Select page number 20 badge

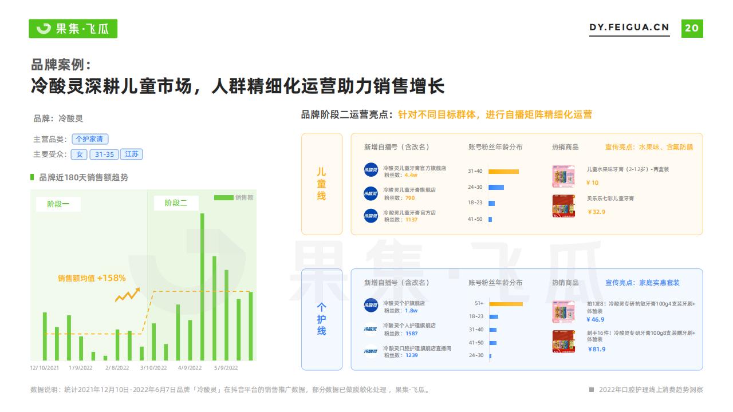(692, 28)
